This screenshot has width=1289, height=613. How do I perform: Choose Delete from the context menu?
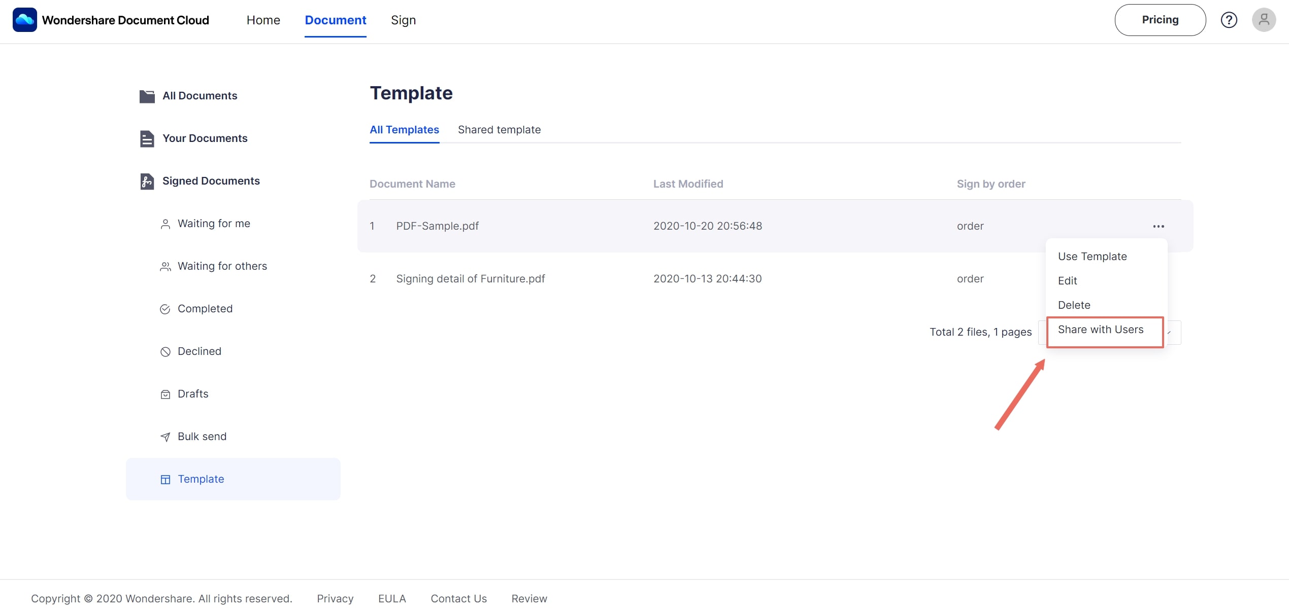coord(1074,305)
